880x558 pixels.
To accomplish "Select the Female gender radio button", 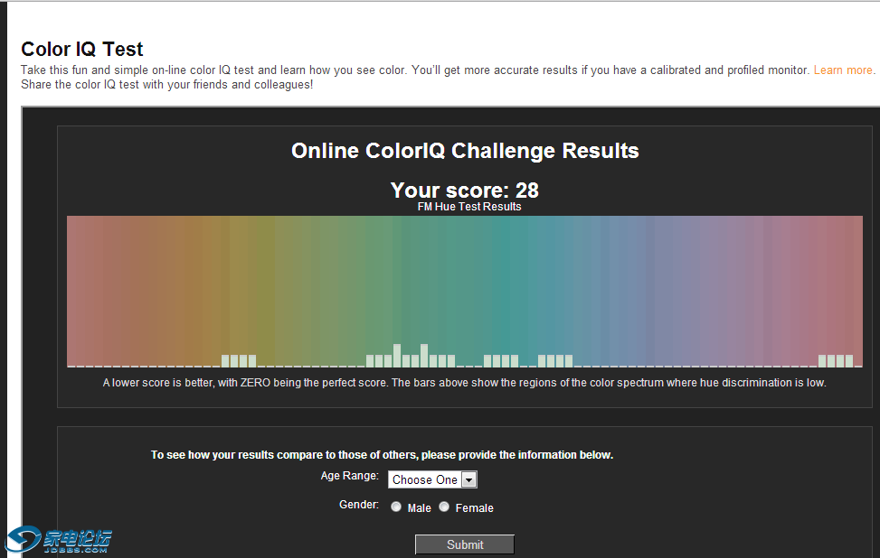I will tap(444, 507).
